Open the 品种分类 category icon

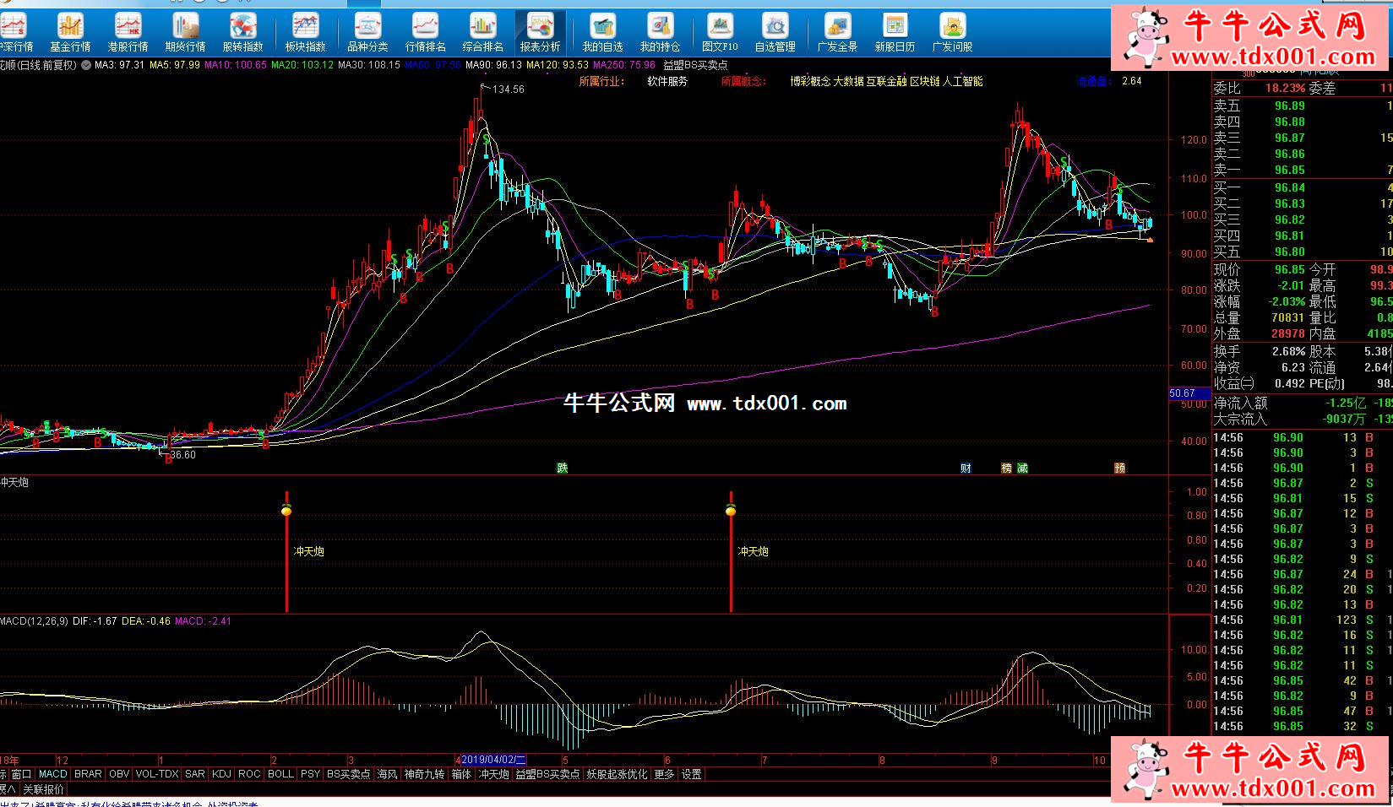tap(367, 32)
